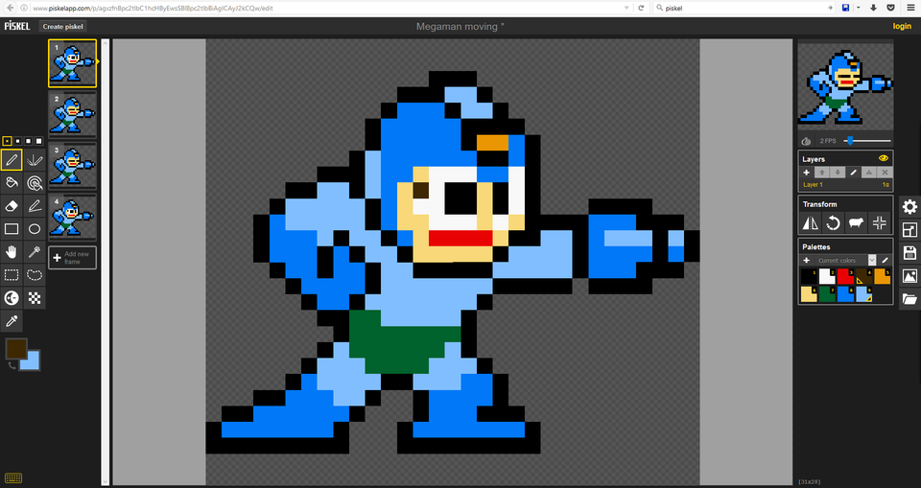Select the Paint bucket tool
Viewport: 921px width, 488px height.
[x=12, y=182]
